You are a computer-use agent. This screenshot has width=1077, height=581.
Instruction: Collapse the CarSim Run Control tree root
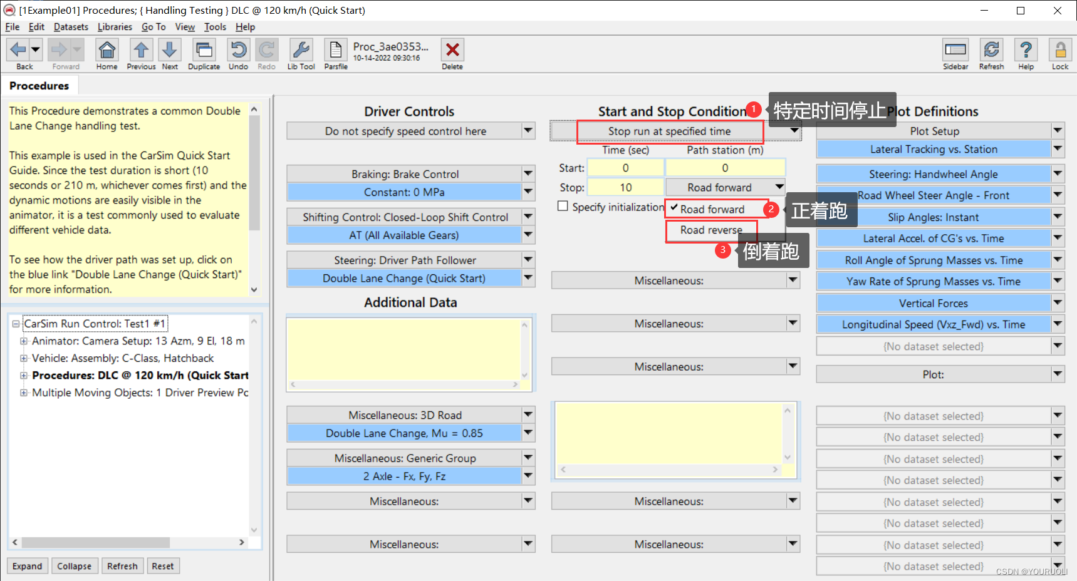(x=16, y=324)
